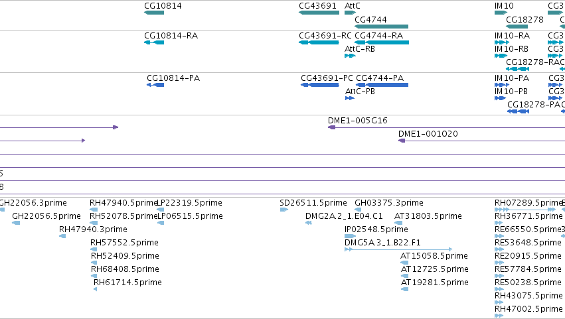Click the SD26511.5prime EST glyph
565x319 pixels.
(284, 210)
